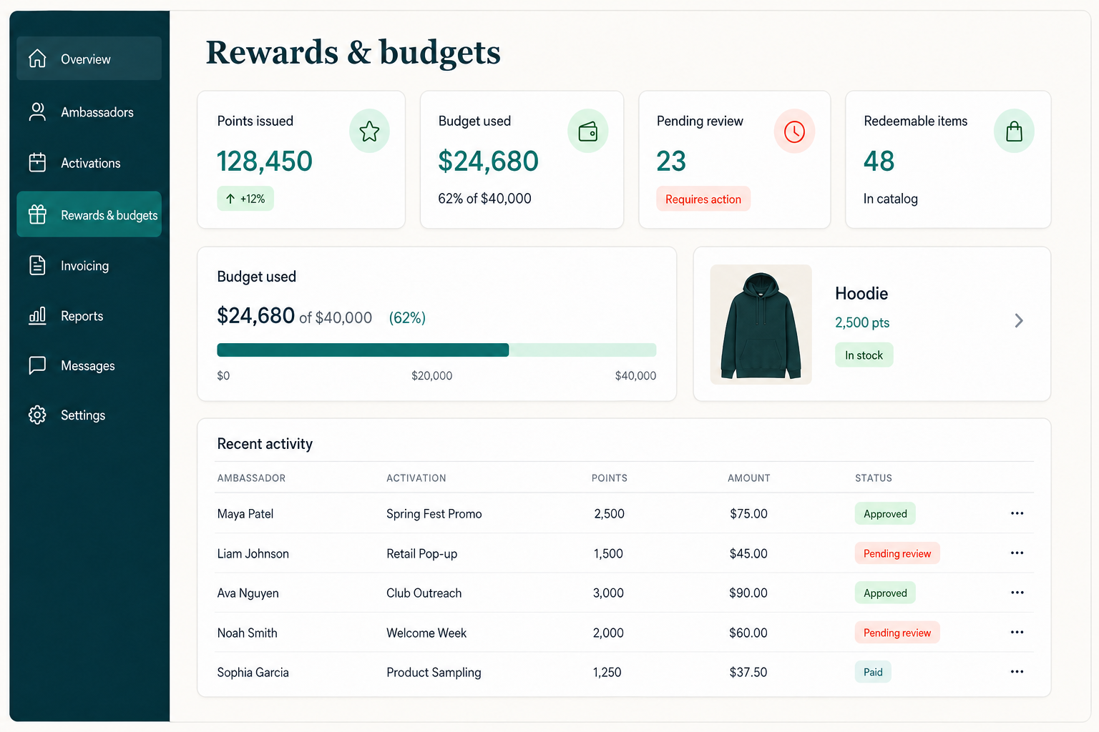Click the Requires action badge
This screenshot has height=732, width=1099.
(x=703, y=199)
